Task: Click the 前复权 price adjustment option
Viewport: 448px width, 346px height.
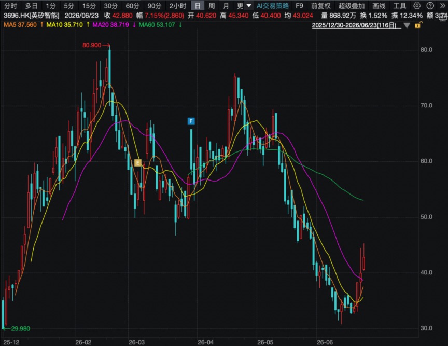Action: (321, 6)
